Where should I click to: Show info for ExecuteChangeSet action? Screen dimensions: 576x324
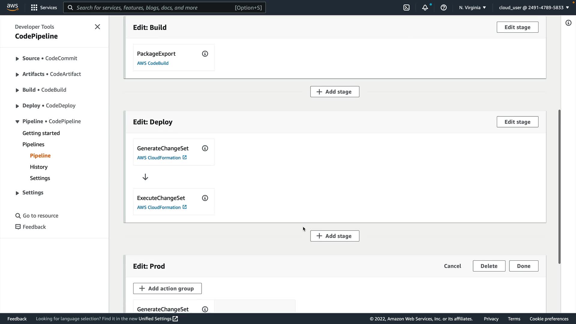pyautogui.click(x=205, y=198)
